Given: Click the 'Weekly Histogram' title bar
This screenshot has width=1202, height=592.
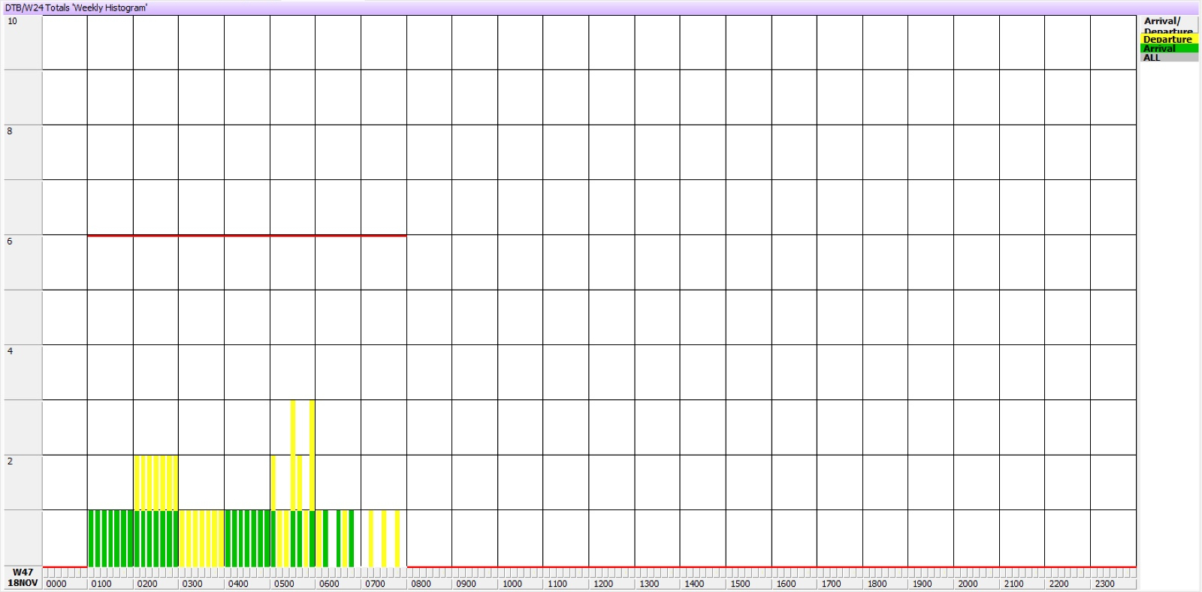Looking at the screenshot, I should click(x=77, y=8).
